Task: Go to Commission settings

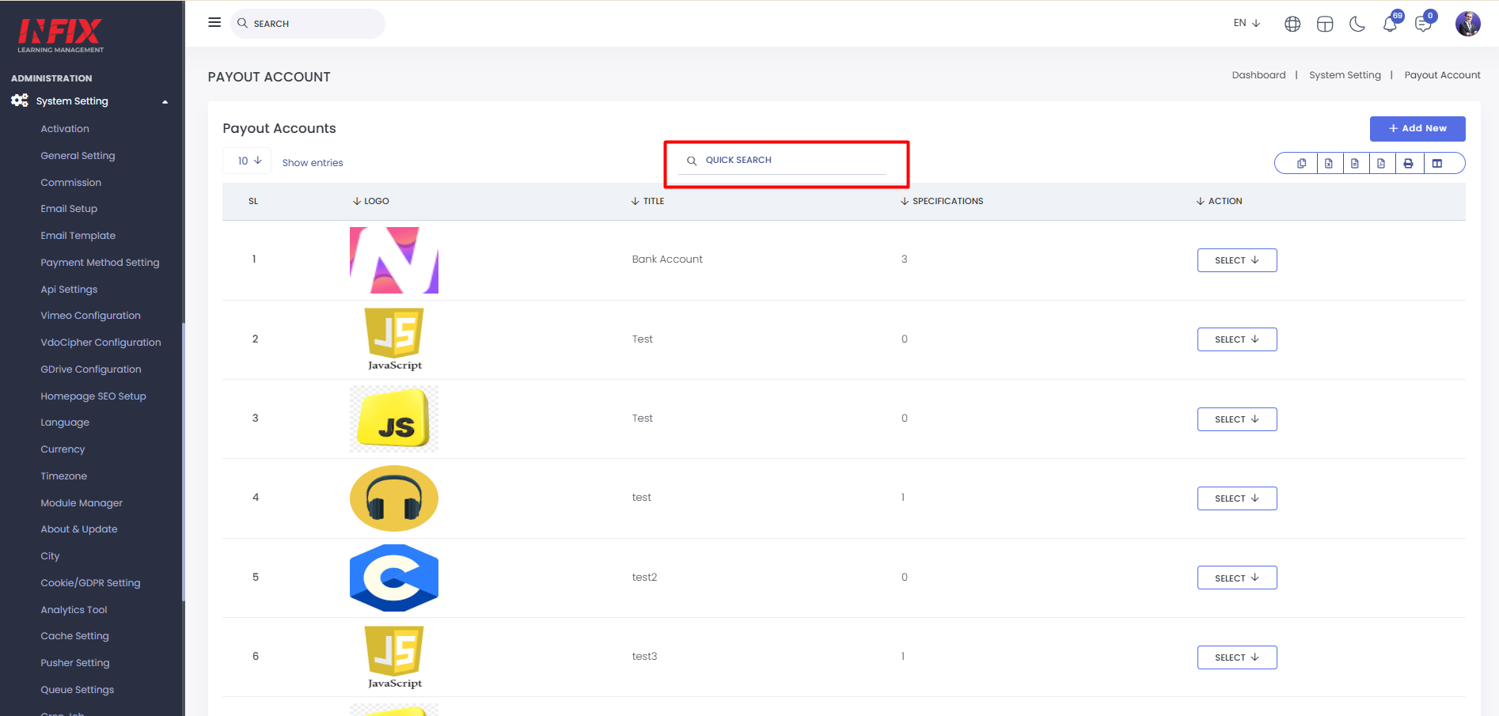Action: [71, 183]
